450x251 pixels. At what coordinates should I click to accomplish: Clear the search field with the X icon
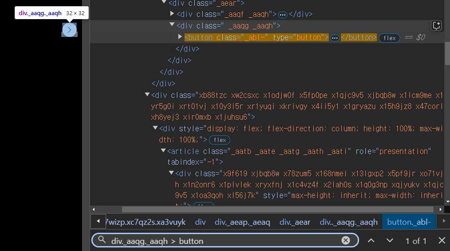pos(346,240)
